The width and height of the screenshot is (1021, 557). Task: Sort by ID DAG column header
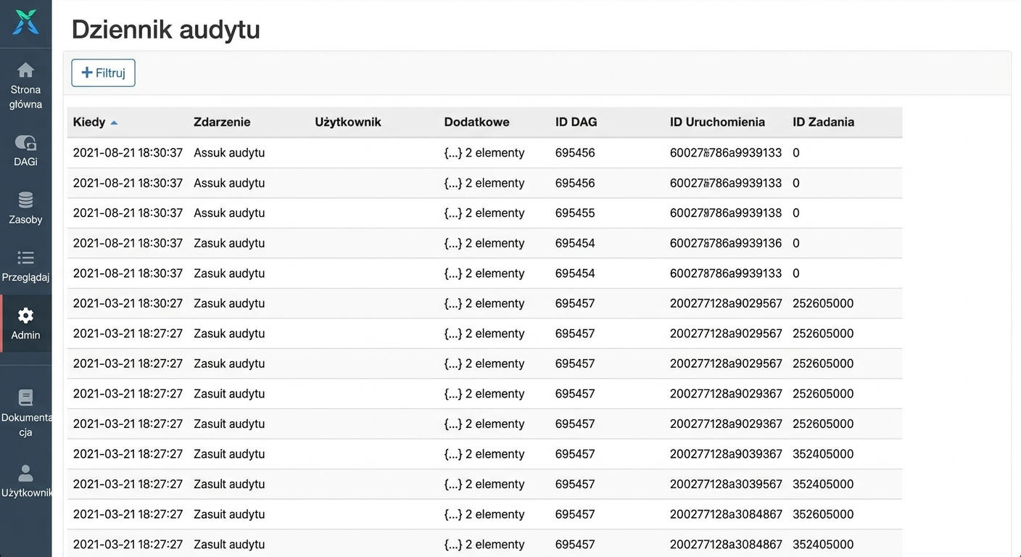click(576, 122)
